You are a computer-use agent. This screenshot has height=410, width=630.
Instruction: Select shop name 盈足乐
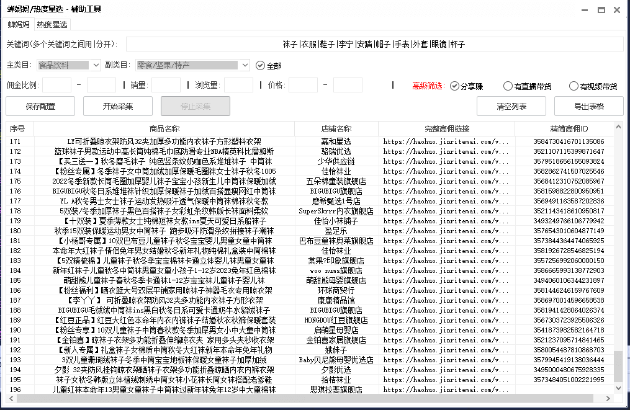[x=336, y=231]
